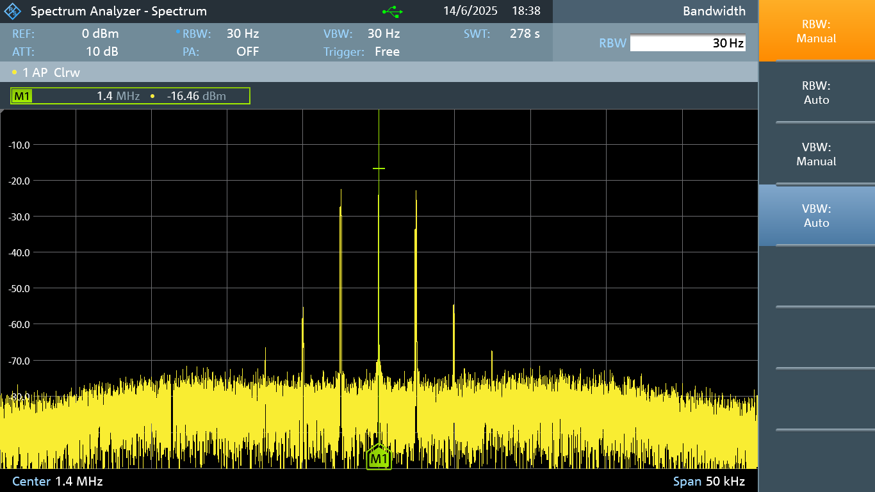Click the yellow dot before -16.46 dBm
Screen dimensions: 875x492
[152, 96]
